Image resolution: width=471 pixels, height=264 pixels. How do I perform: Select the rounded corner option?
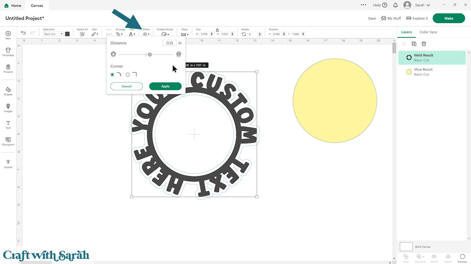pos(112,74)
